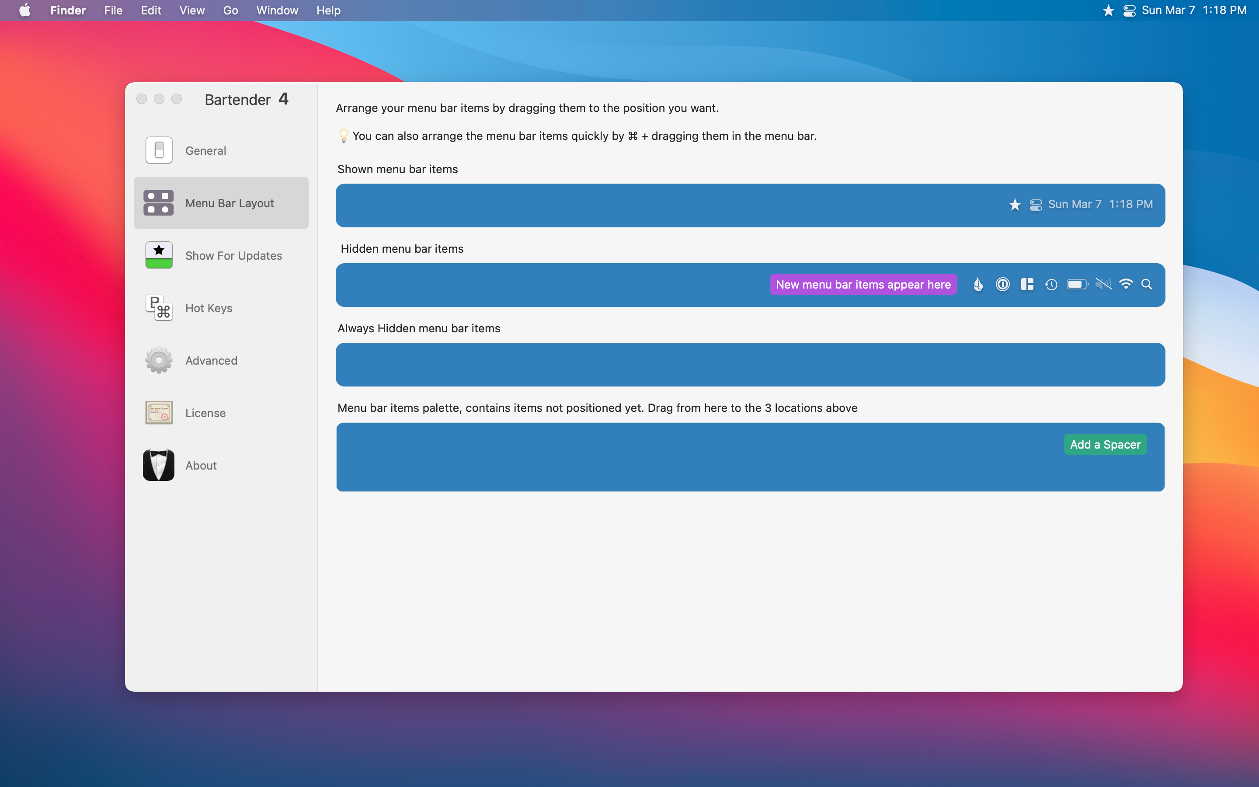Click the Always Hidden menu bar items strip
The image size is (1259, 787).
coord(750,364)
